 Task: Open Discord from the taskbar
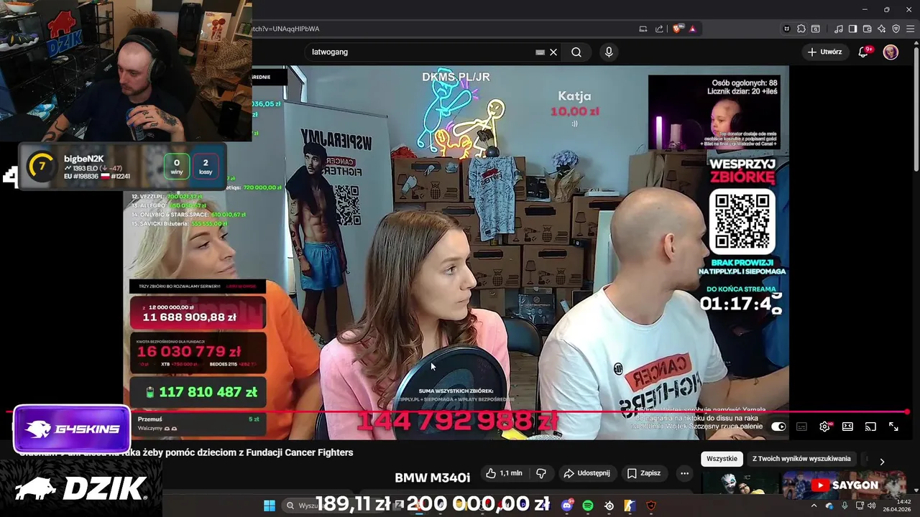pos(567,506)
